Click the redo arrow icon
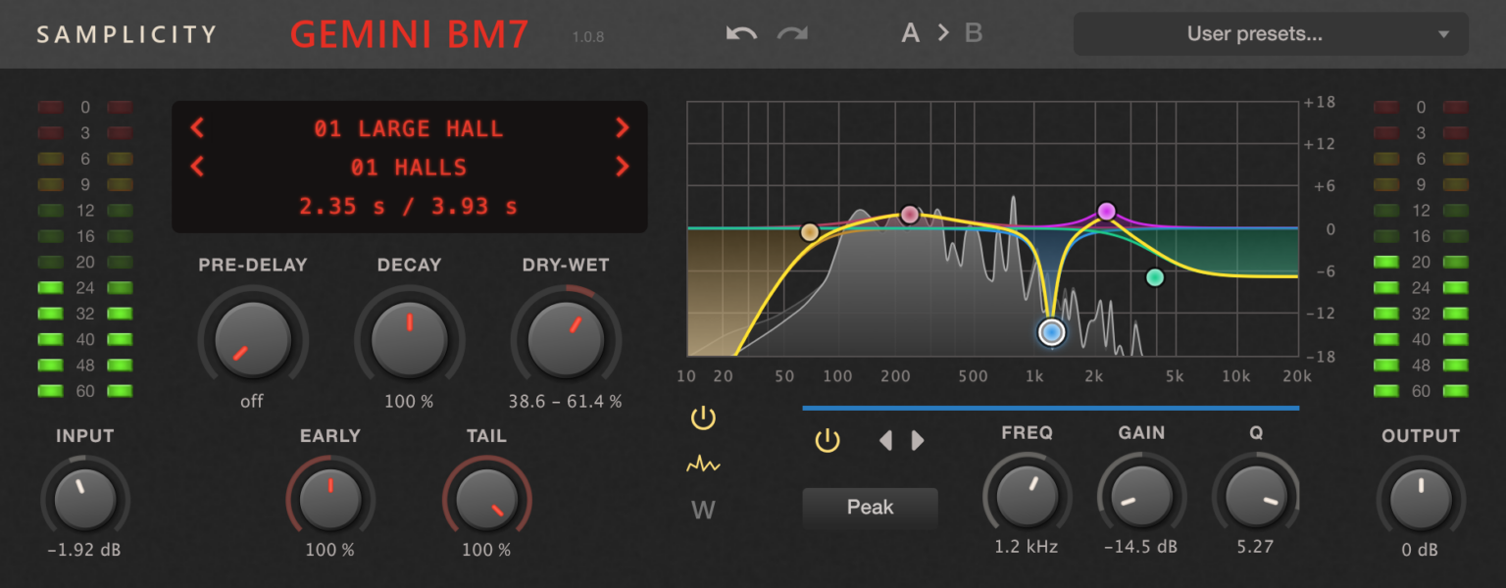 (x=792, y=33)
